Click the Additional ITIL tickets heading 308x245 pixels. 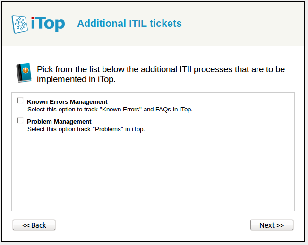(x=129, y=24)
